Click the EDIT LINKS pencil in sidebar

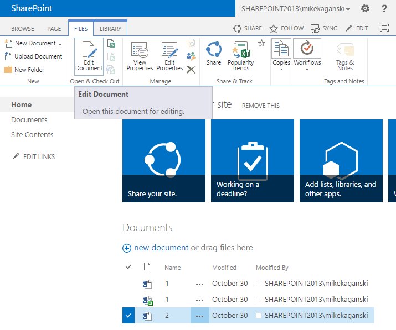coord(16,156)
